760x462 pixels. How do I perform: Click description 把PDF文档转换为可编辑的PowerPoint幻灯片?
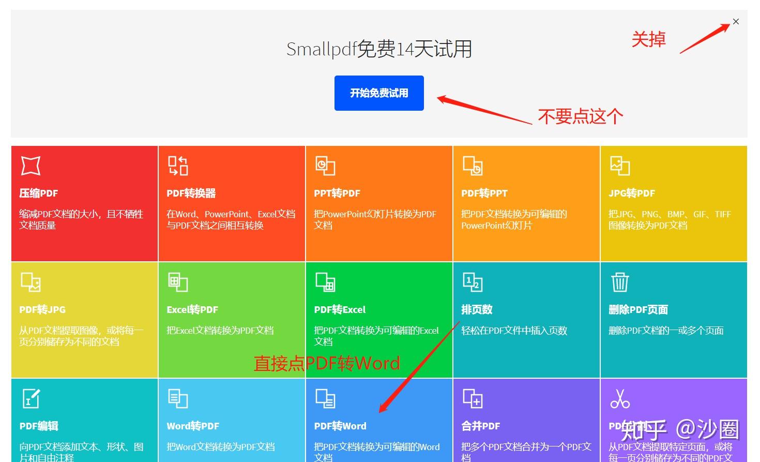(x=514, y=220)
